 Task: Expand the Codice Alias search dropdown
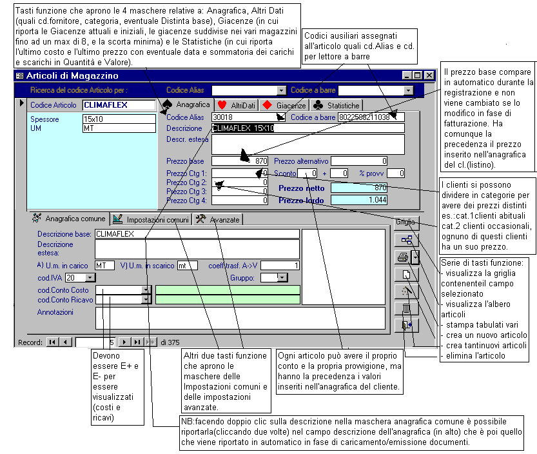pyautogui.click(x=282, y=90)
